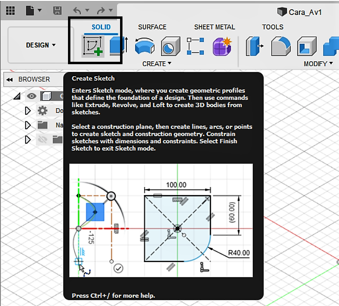Image resolution: width=339 pixels, height=306 pixels.
Task: Click the File document icon
Action: (x=30, y=11)
